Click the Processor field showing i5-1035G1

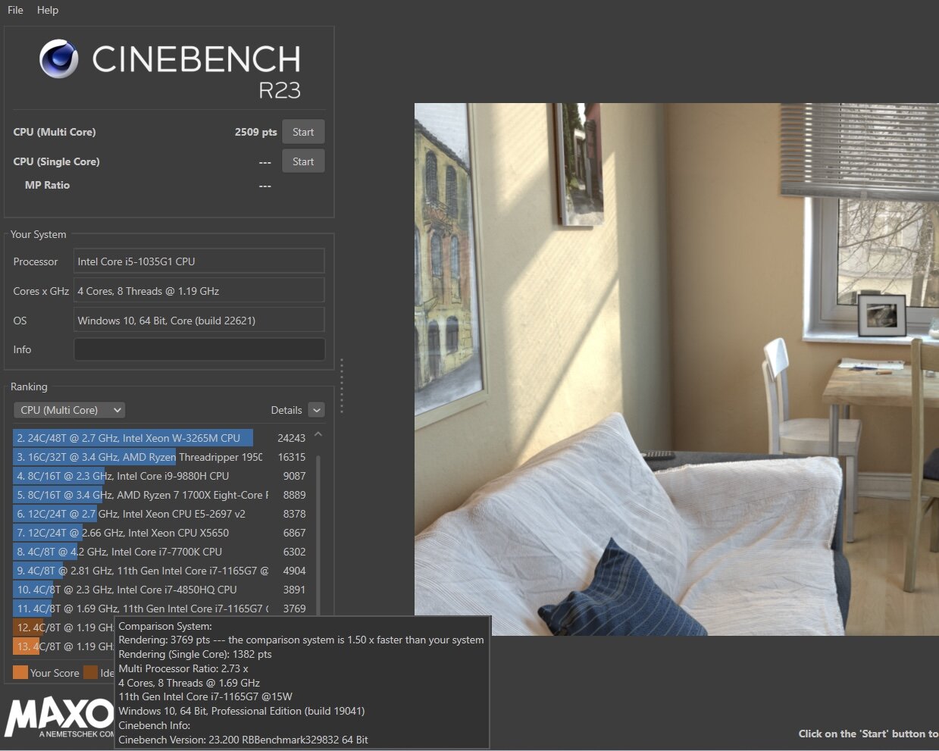click(x=199, y=261)
